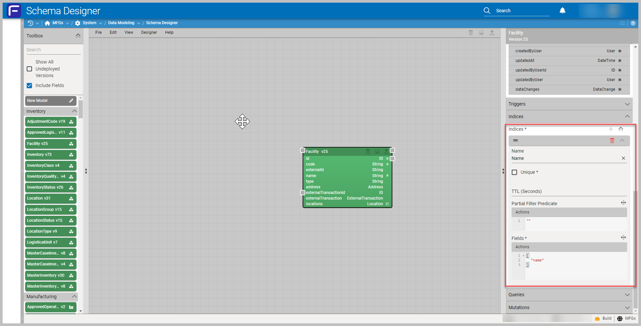Click hierarchy icon on AdjustmentCode v19
The height and width of the screenshot is (326, 641).
[x=71, y=122]
